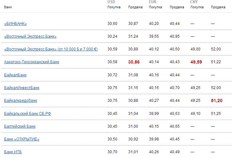Select Балтийский Банк EUR buy 40,15

click(154, 126)
